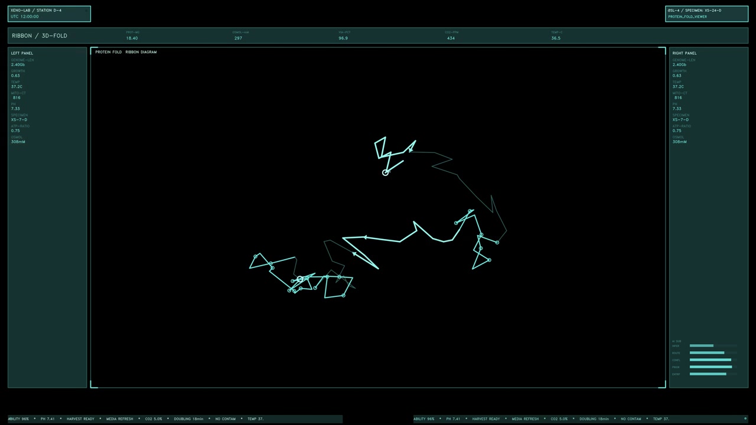Click the status indicator dot ending the bottom ticker

(745, 419)
